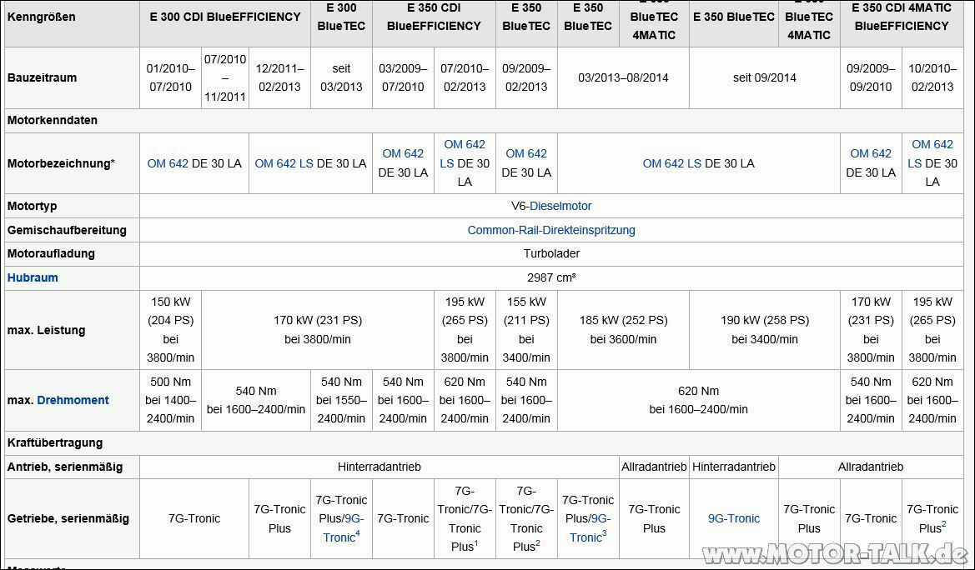Click OM 642 LS link in wide BlueTEC cell
Image resolution: width=975 pixels, height=570 pixels.
pyautogui.click(x=671, y=163)
